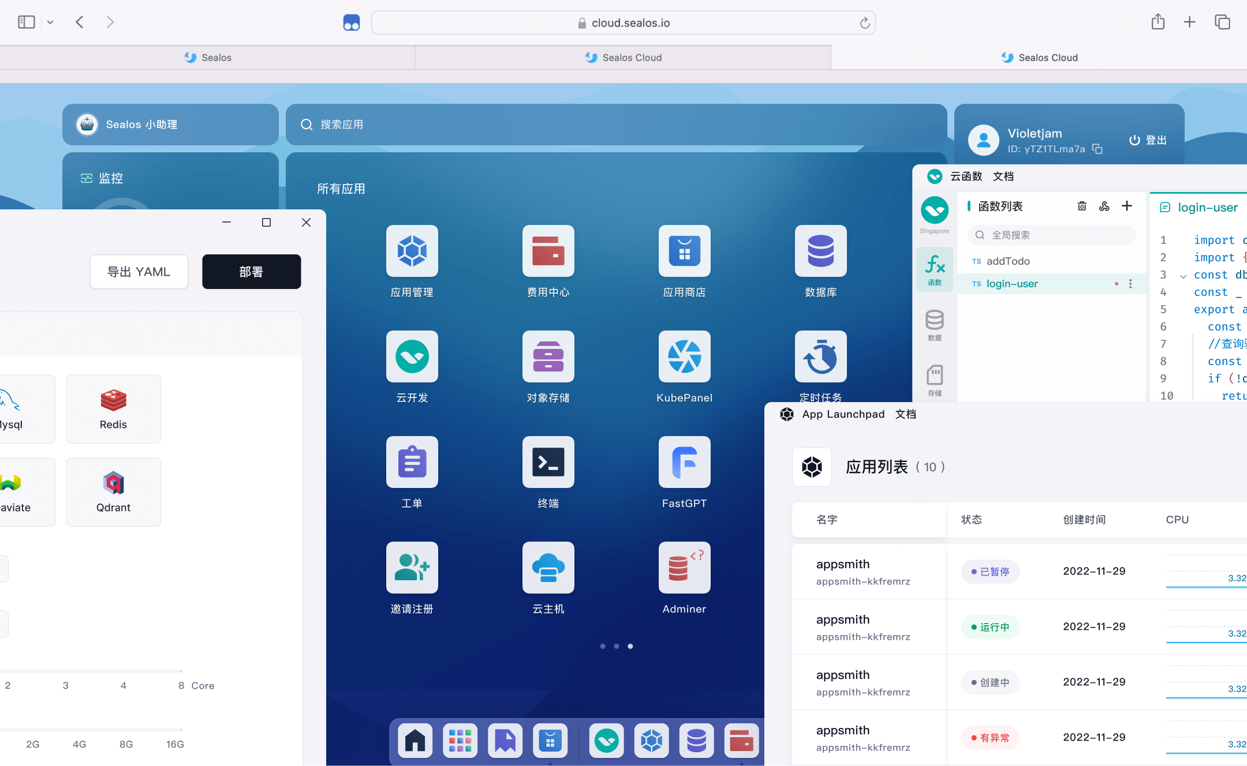Open the 应用管理 app icon

click(412, 251)
